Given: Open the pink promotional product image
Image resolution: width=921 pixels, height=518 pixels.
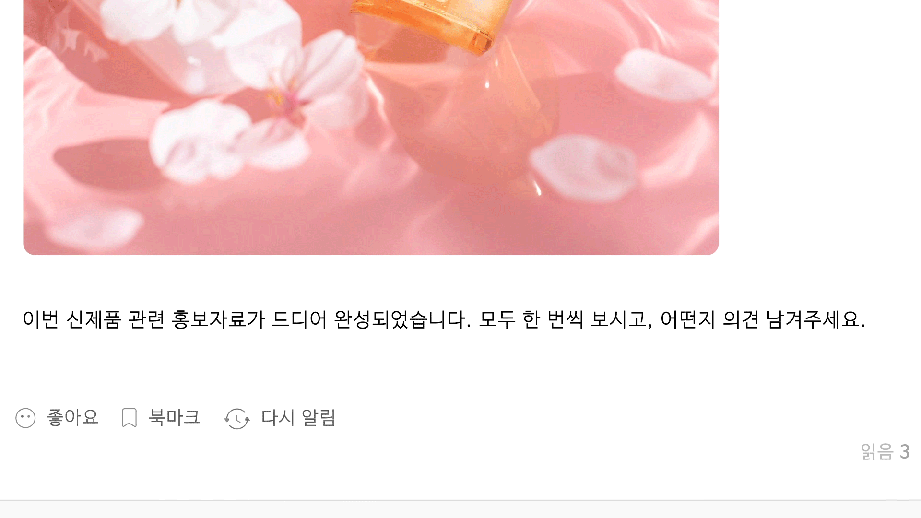Looking at the screenshot, I should tap(371, 127).
